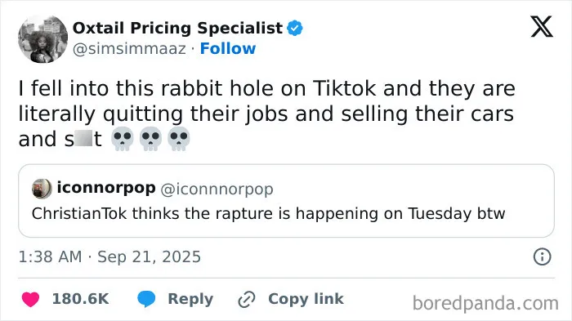The width and height of the screenshot is (572, 321).
Task: Click the 1:38 AM Sep 21, 2025 timestamp
Action: click(x=109, y=256)
